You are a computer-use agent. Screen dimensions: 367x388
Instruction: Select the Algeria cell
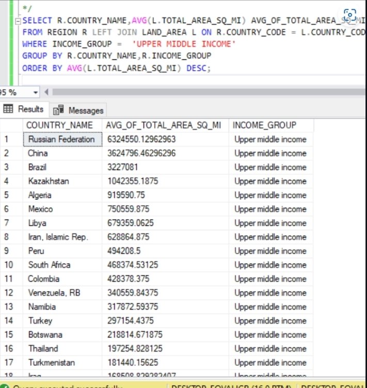62,195
